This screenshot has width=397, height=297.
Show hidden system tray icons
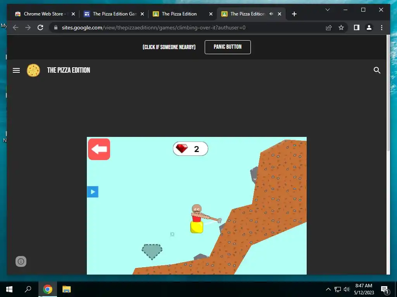tap(328, 289)
